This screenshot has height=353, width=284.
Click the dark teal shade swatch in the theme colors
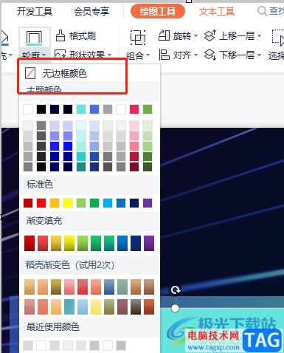point(81,167)
